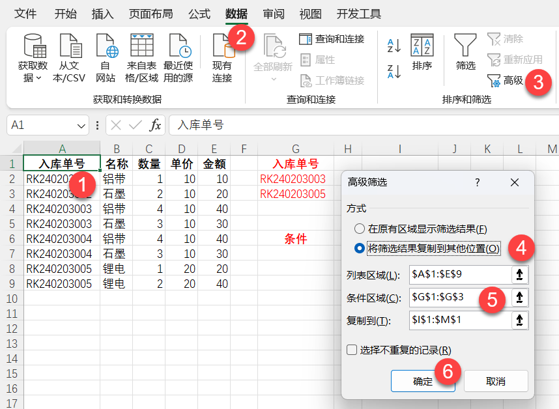Click the 从文本/CSV import icon
The height and width of the screenshot is (409, 559).
pyautogui.click(x=69, y=47)
